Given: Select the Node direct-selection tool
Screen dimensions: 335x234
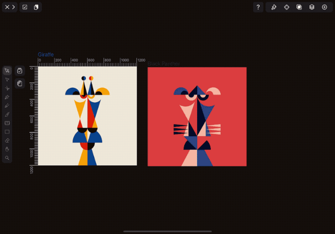Looking at the screenshot, I should (x=7, y=79).
